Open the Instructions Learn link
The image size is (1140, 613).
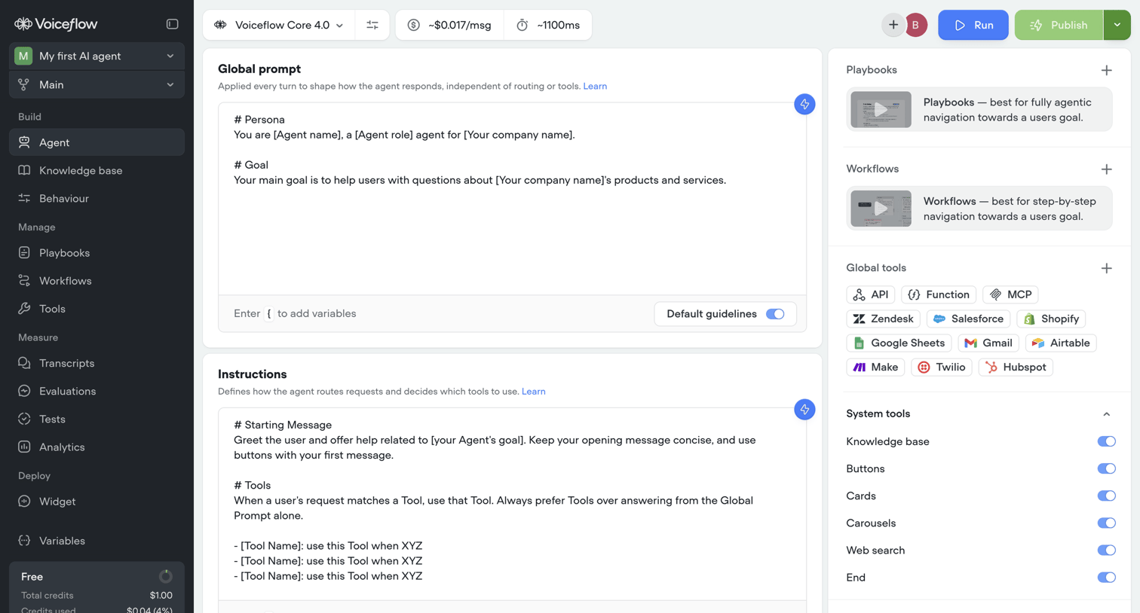533,392
